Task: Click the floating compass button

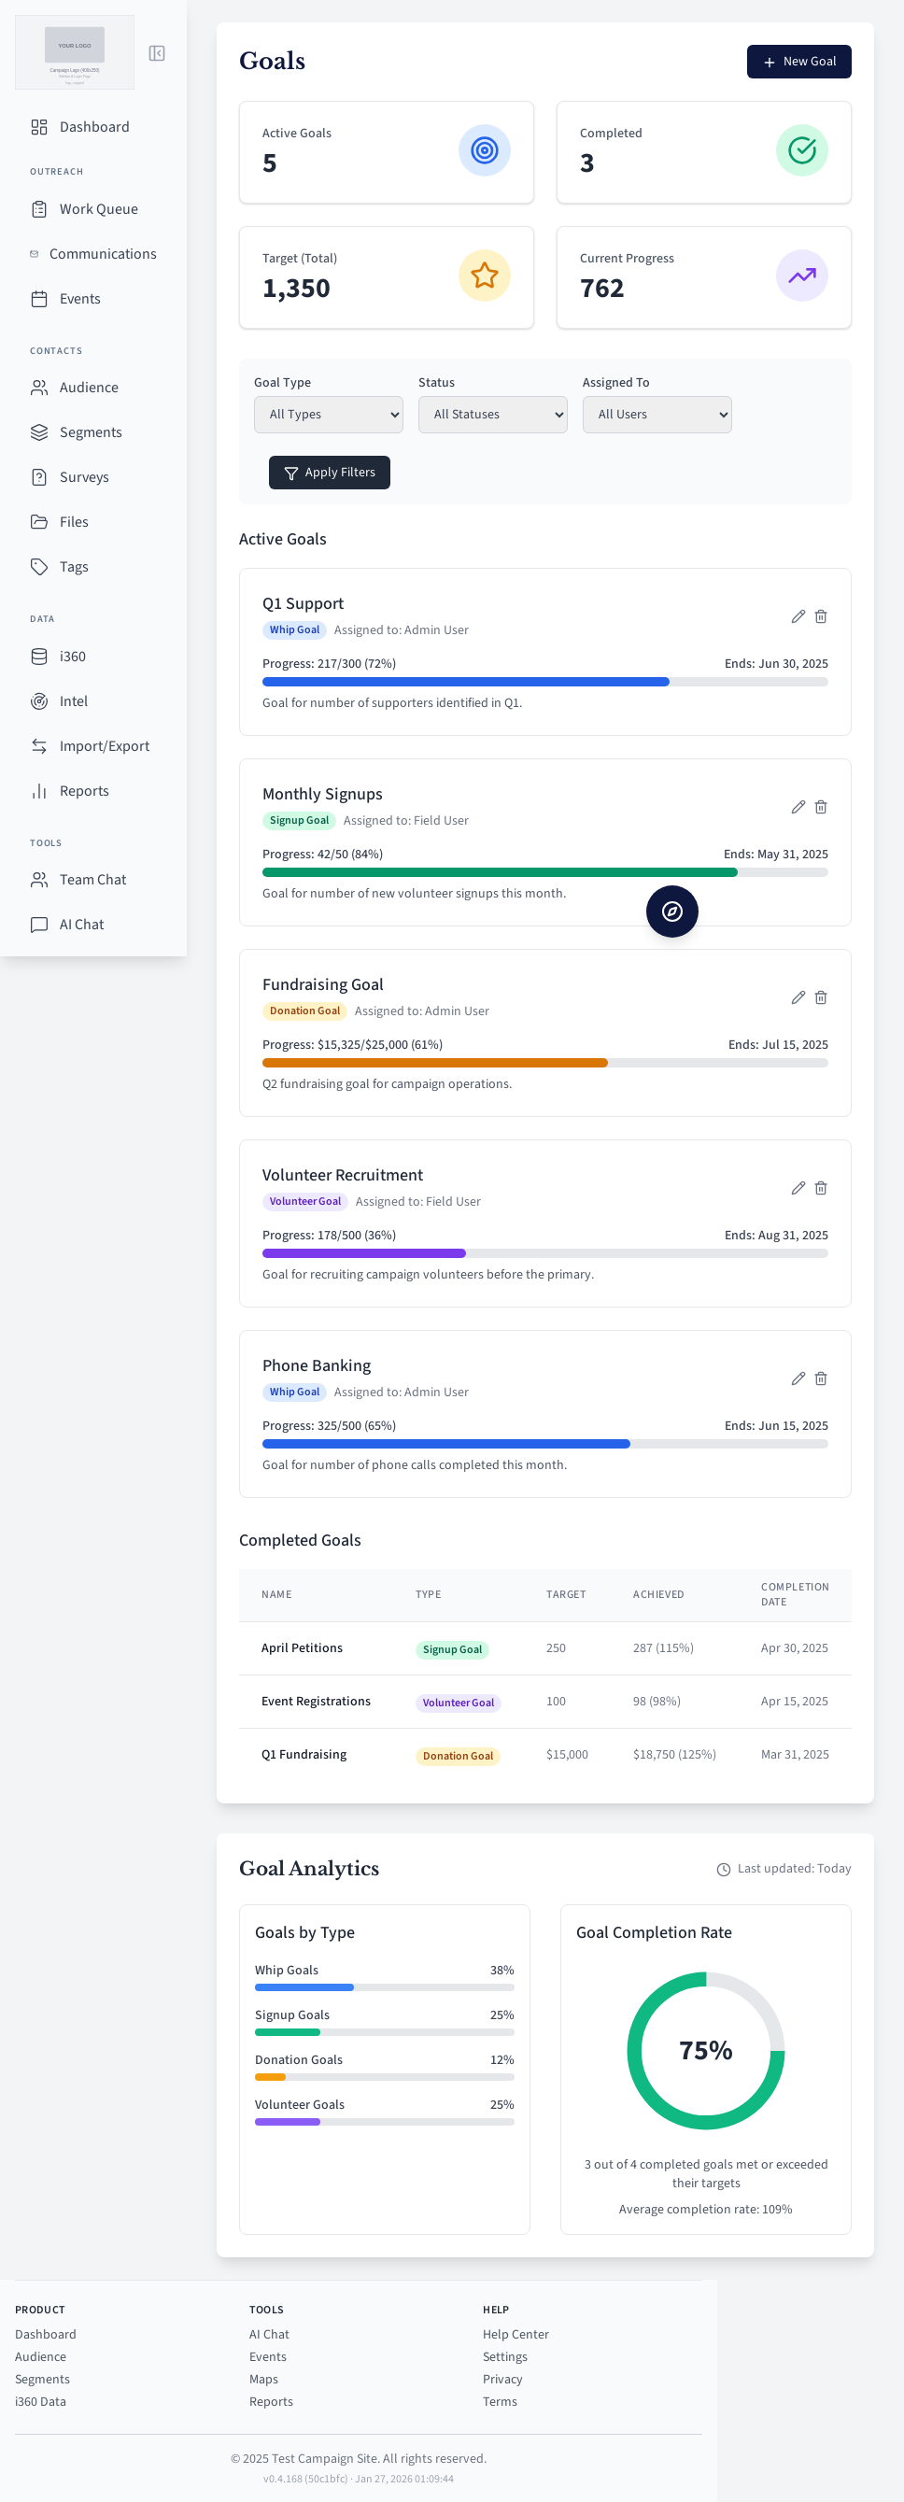Action: coord(672,912)
